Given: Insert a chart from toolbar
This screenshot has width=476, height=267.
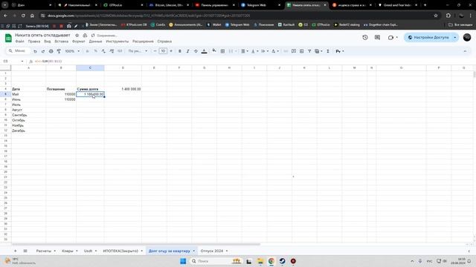Looking at the screenshot, I should click(301, 51).
